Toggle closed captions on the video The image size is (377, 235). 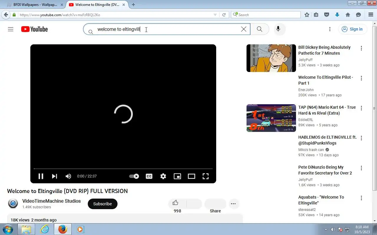[x=149, y=176]
